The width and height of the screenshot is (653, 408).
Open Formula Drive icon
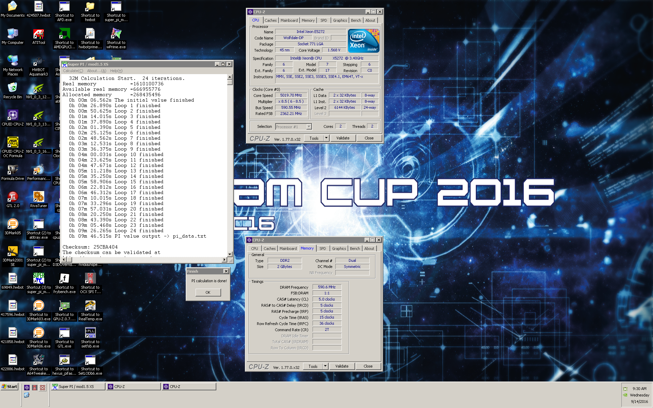click(13, 172)
